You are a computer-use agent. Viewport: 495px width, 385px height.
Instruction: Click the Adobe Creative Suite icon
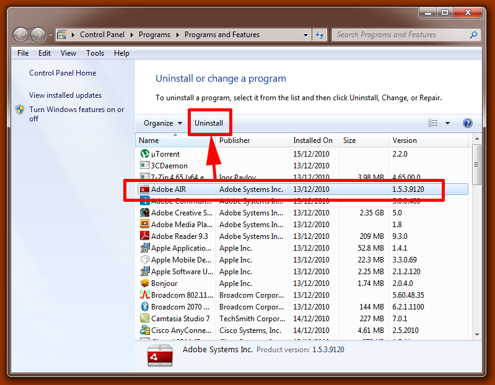[x=144, y=212]
